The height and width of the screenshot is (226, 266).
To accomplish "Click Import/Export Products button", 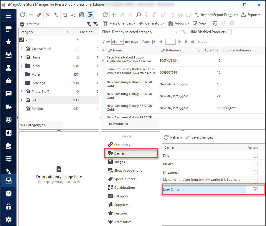I will coord(217,15).
